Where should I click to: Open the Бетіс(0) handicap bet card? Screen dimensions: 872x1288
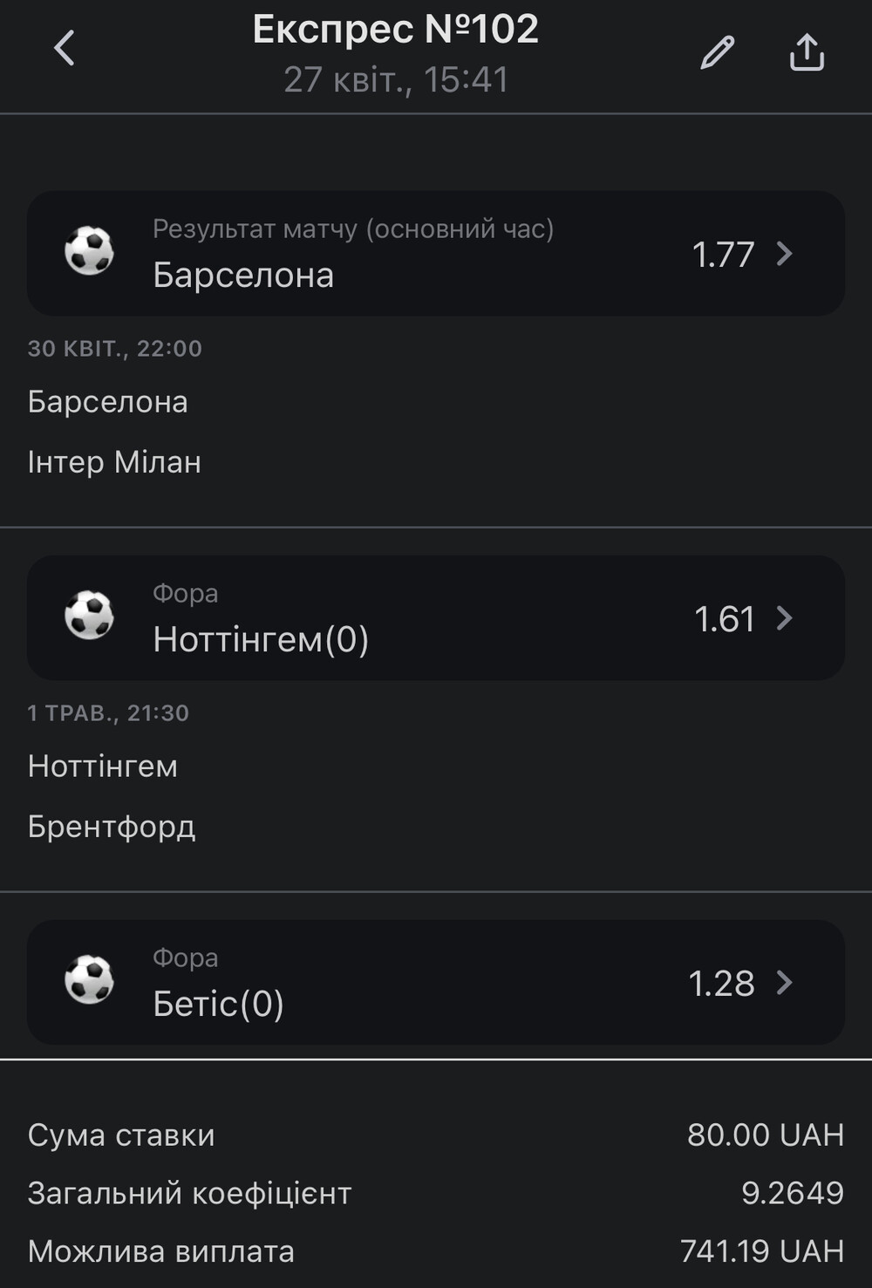pos(436,982)
